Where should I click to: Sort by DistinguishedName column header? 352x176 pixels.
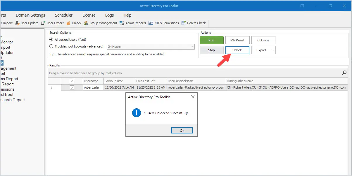click(287, 81)
